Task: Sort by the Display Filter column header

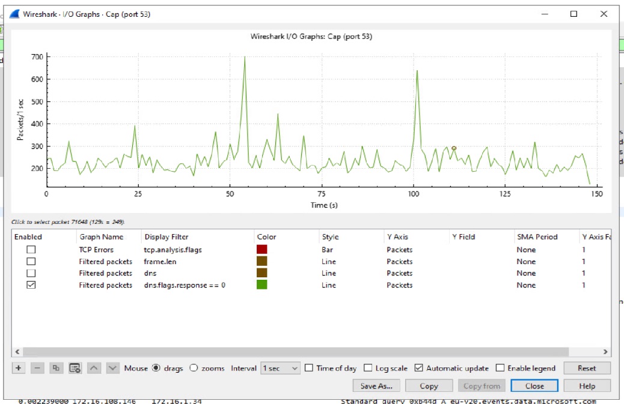Action: (x=167, y=237)
